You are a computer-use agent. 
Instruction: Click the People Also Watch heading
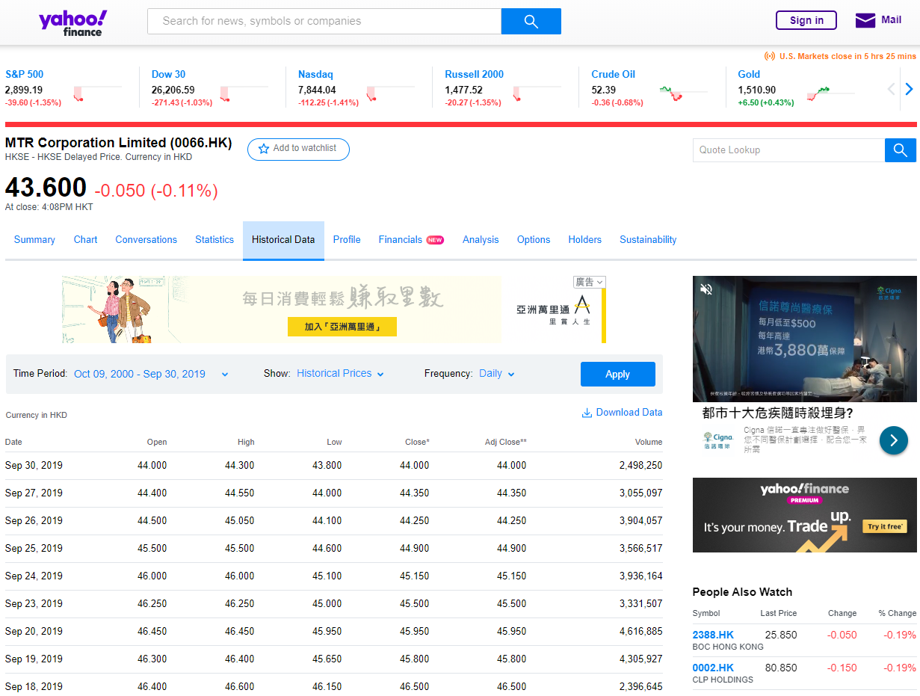(x=742, y=592)
